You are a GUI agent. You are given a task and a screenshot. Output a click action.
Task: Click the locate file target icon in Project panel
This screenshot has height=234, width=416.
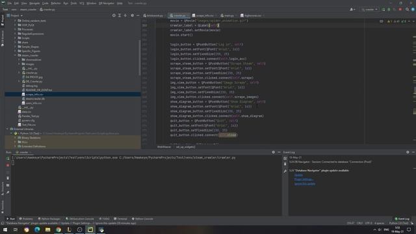coord(114,16)
